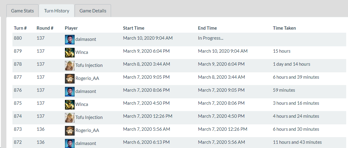Click the In Progress... status cell

[211, 38]
